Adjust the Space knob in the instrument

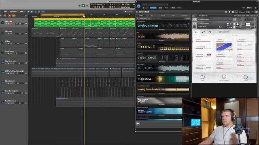click(246, 77)
